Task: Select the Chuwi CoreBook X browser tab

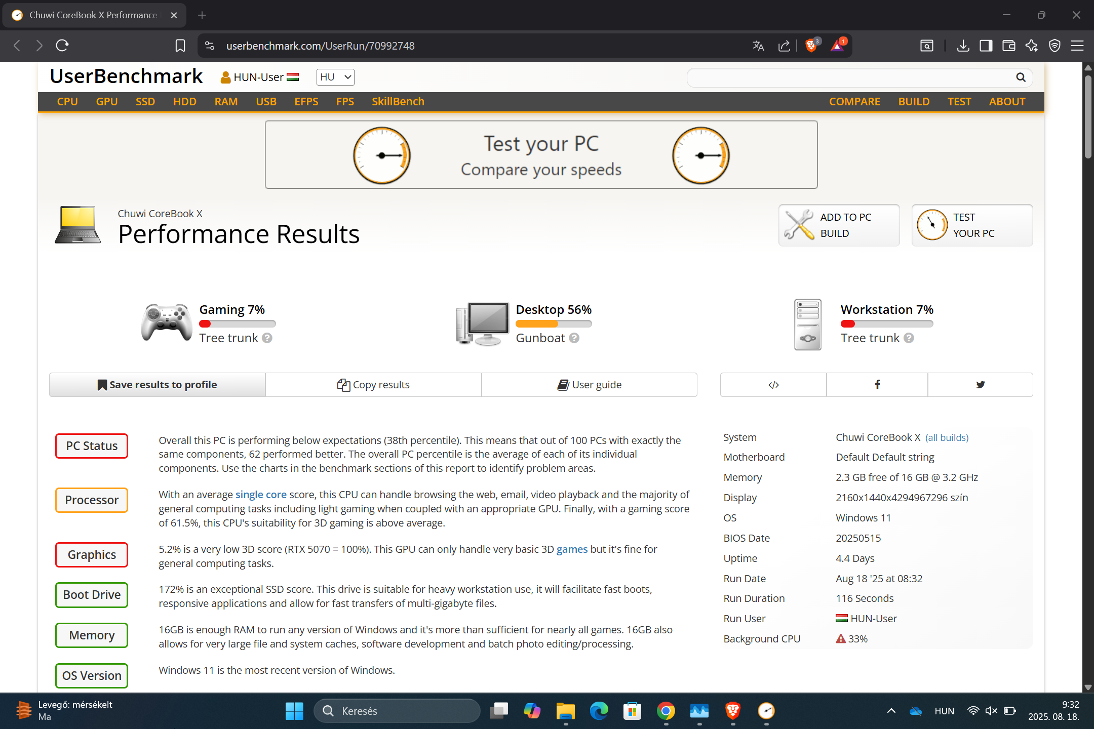Action: [x=94, y=15]
